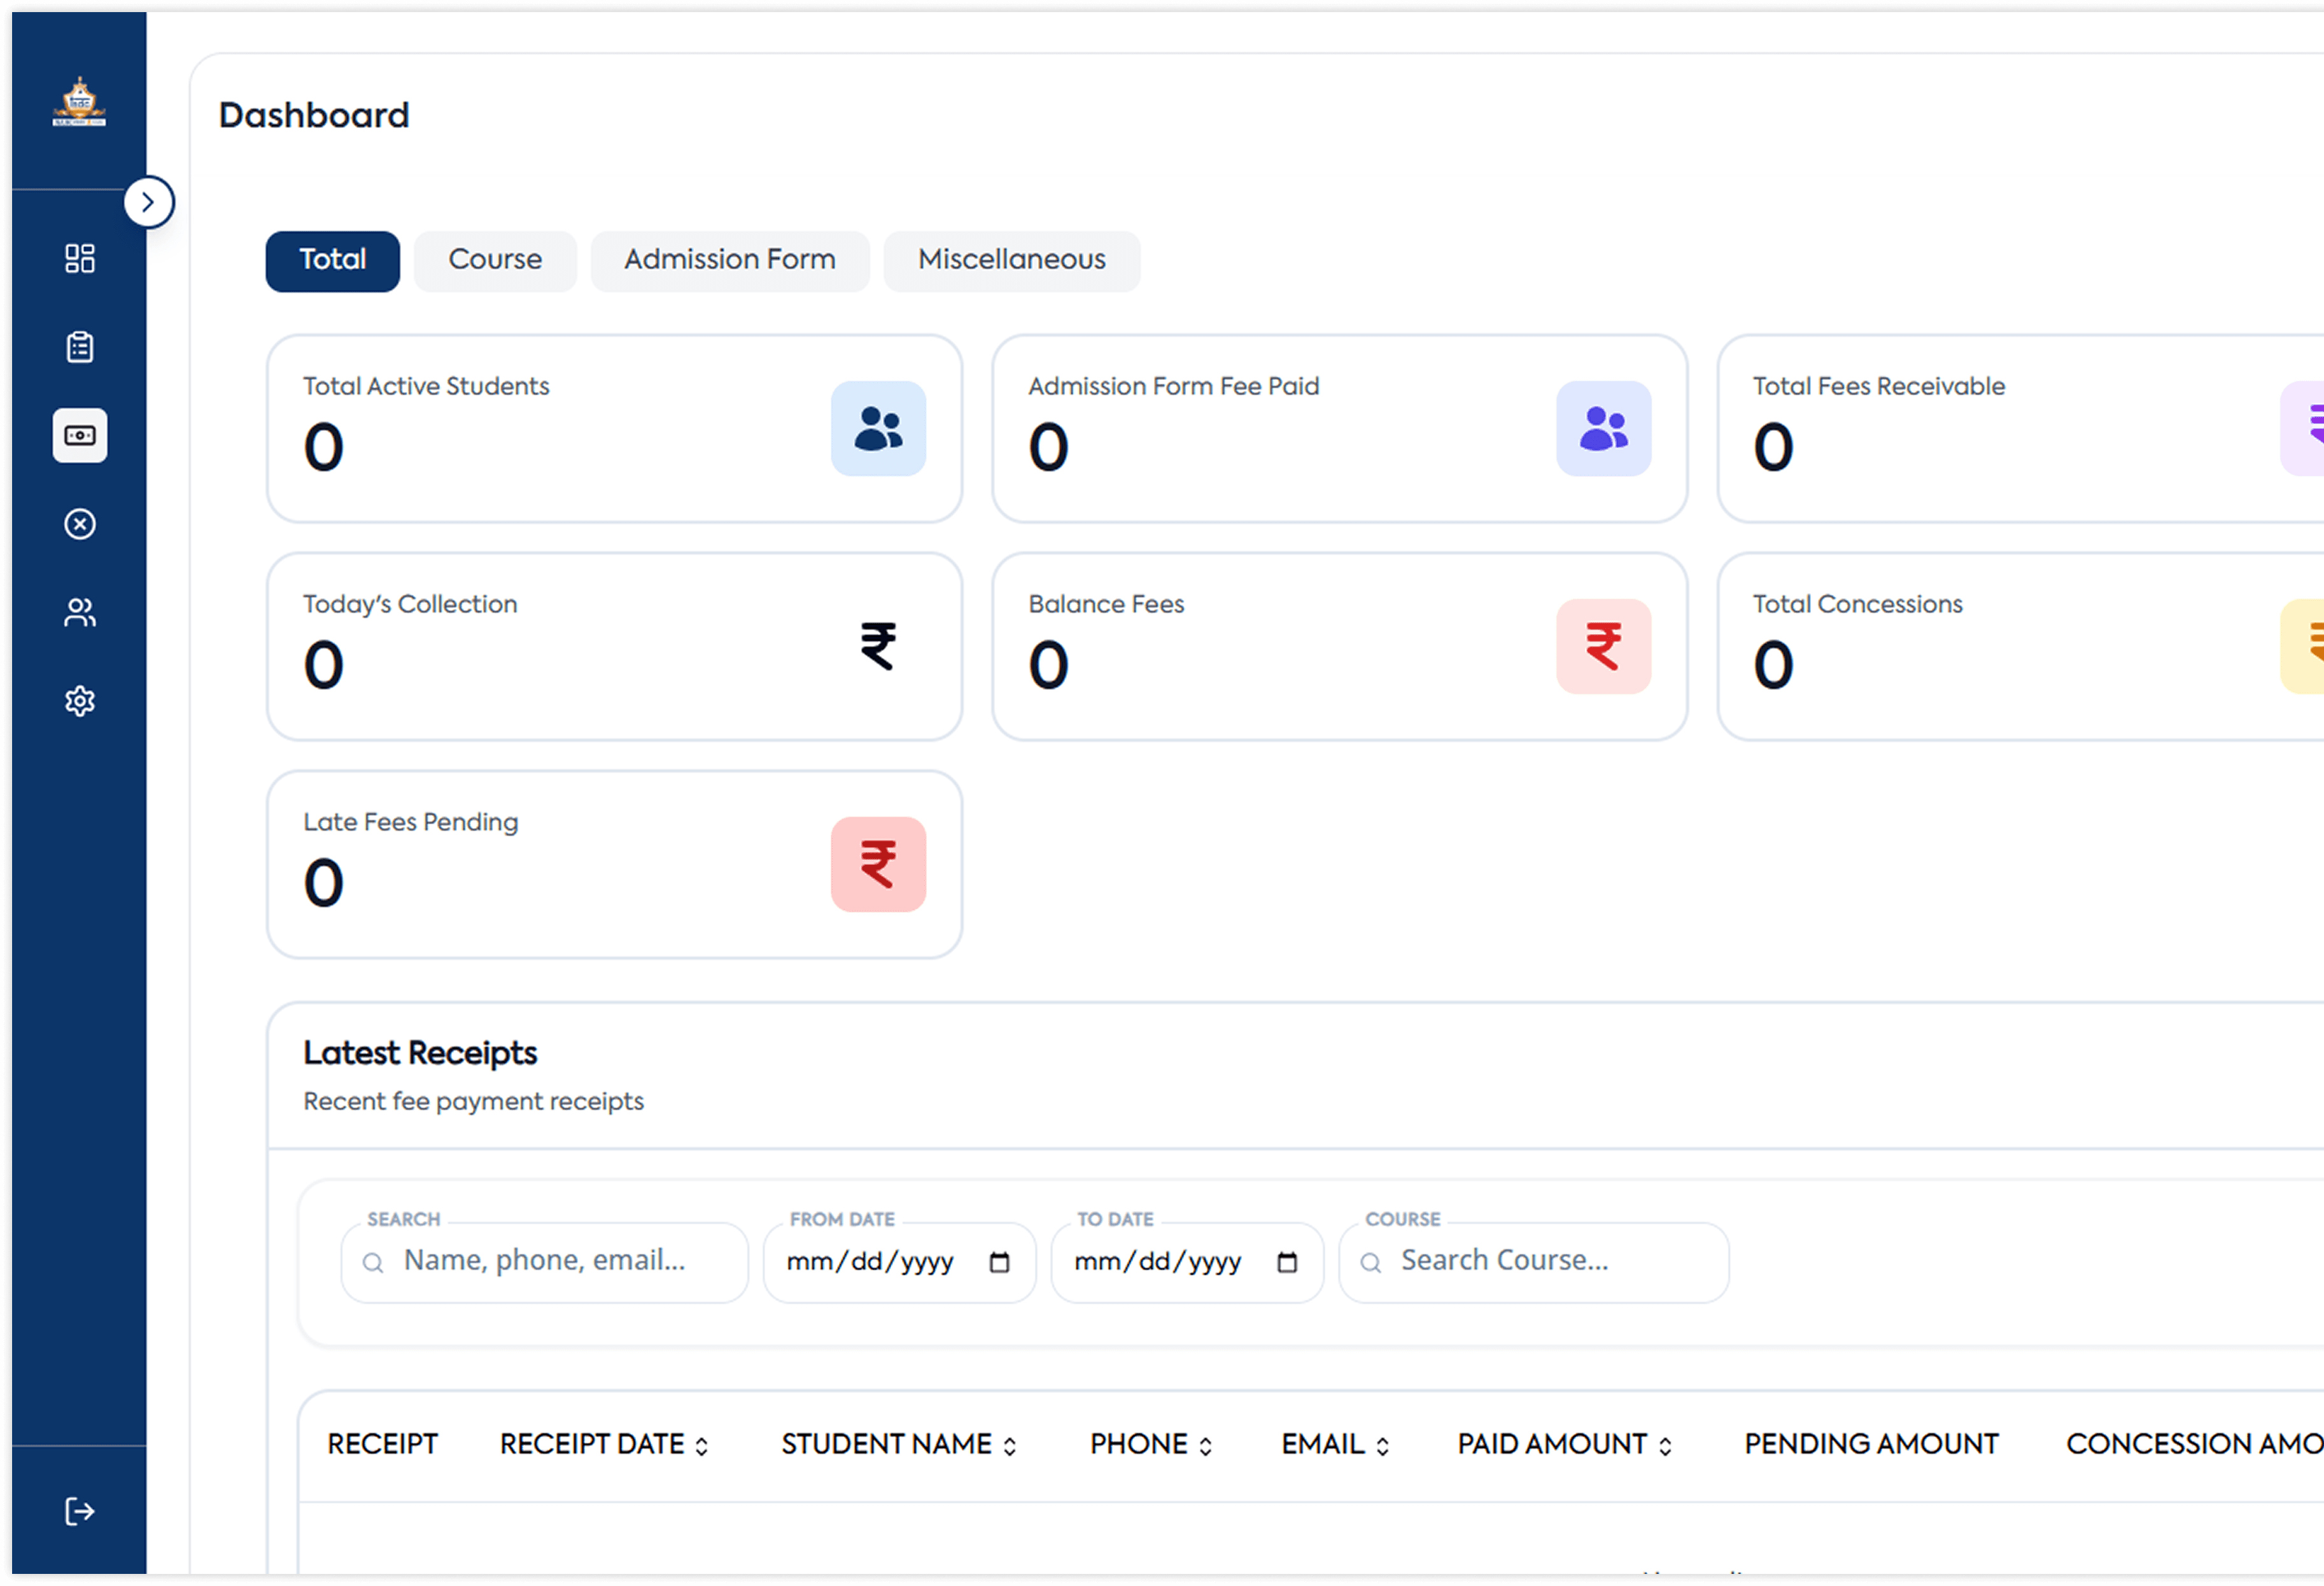Sort by Receipt Date column
Image resolution: width=2324 pixels, height=1586 pixels.
pyautogui.click(x=605, y=1444)
